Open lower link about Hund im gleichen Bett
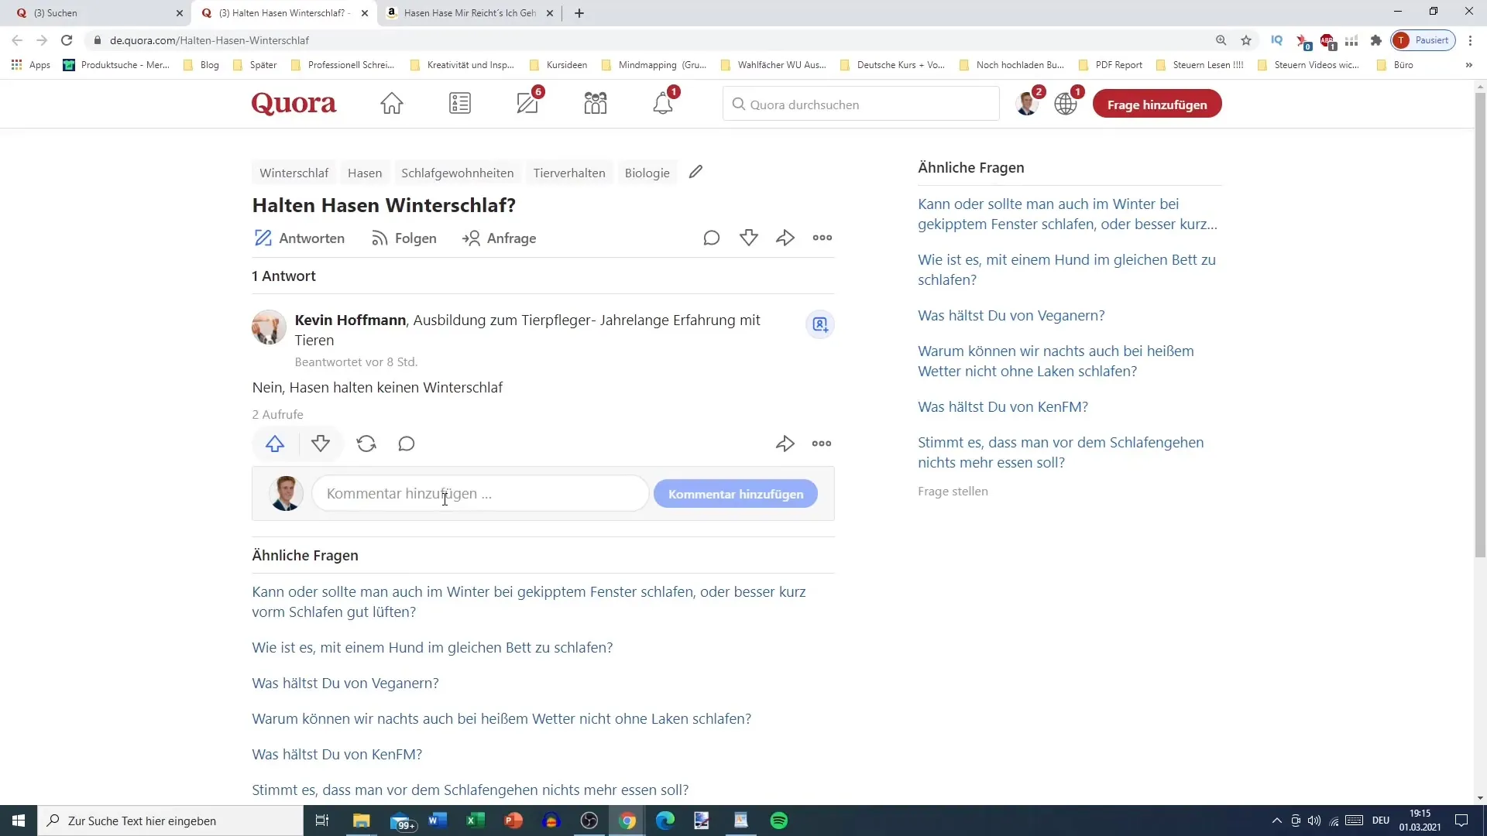 432,647
